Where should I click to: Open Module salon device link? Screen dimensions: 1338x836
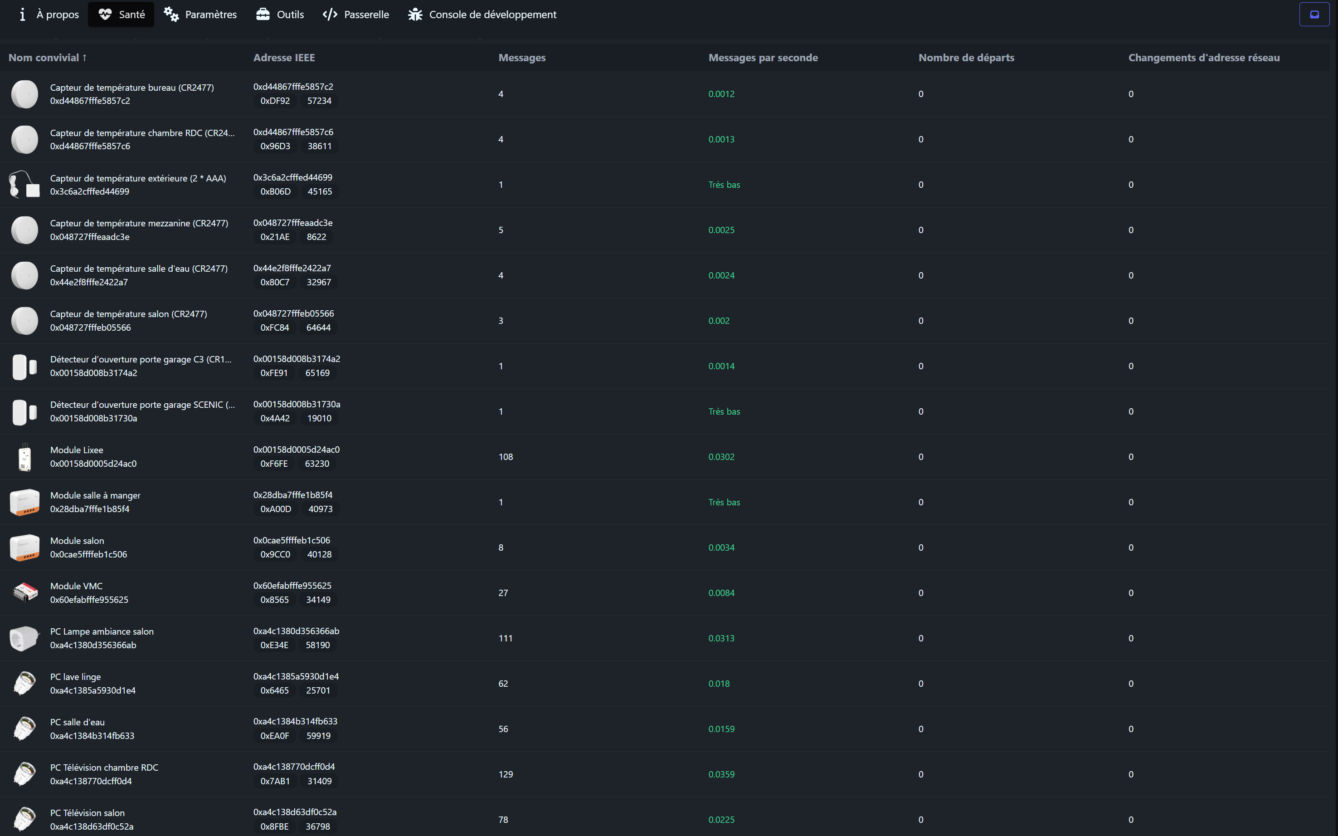click(x=77, y=541)
